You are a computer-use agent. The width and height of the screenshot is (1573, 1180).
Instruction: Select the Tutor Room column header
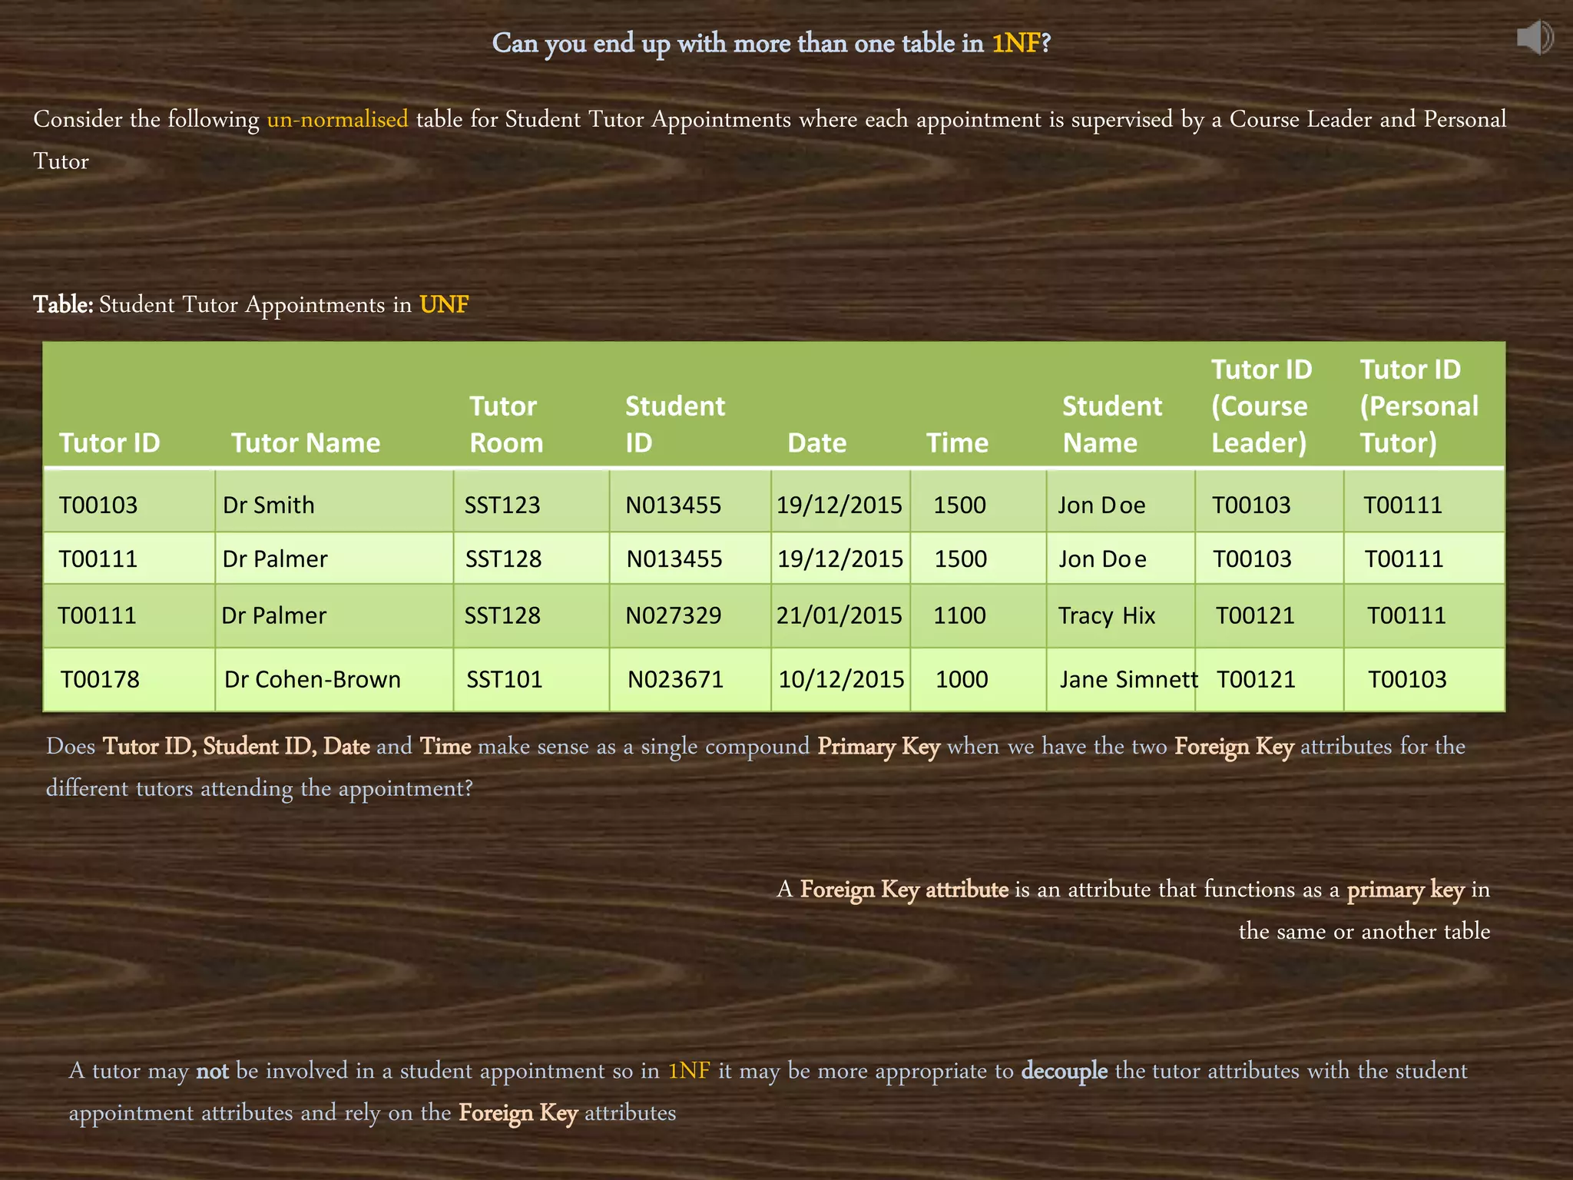coord(506,424)
